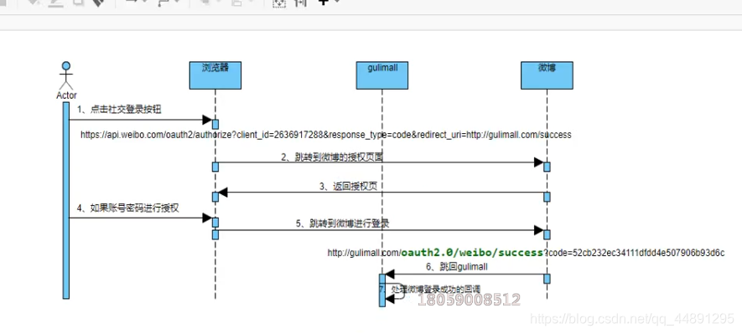Select the gulimall lifeline header box
This screenshot has height=334, width=742.
pyautogui.click(x=382, y=75)
